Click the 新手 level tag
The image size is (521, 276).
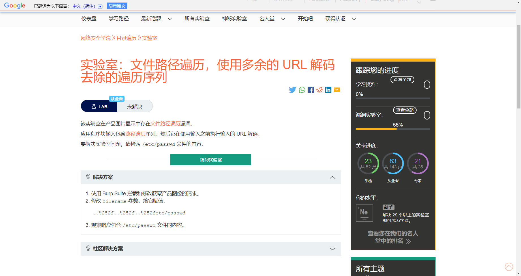point(388,207)
